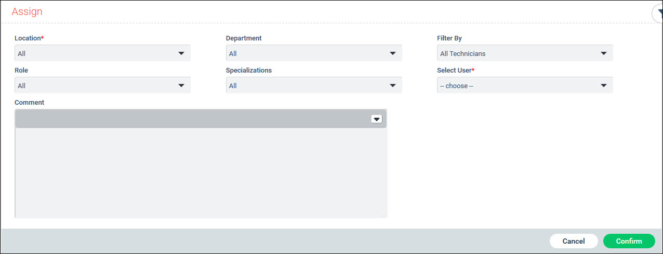This screenshot has width=663, height=254.
Task: Open the Filter By 'All Technicians' dropdown
Action: tap(525, 53)
